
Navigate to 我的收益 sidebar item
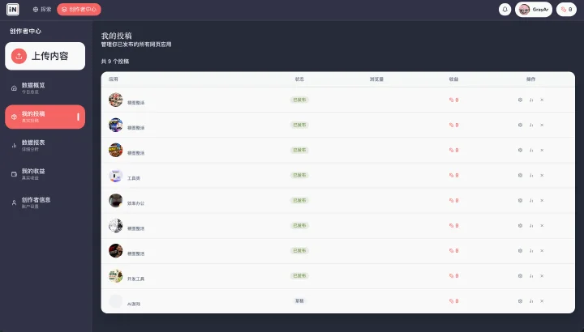pyautogui.click(x=45, y=174)
